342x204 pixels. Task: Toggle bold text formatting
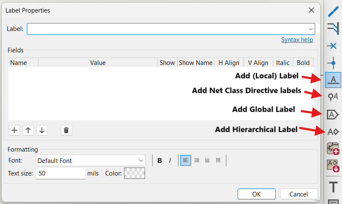click(160, 160)
